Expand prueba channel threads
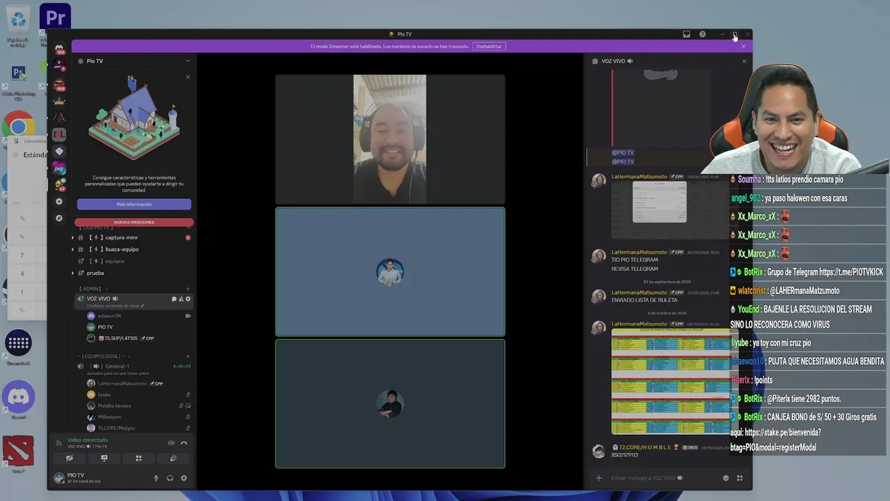 (x=72, y=273)
